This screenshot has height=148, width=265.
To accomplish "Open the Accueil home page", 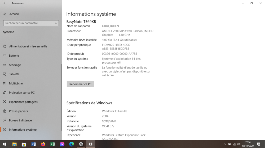I will tap(14, 14).
